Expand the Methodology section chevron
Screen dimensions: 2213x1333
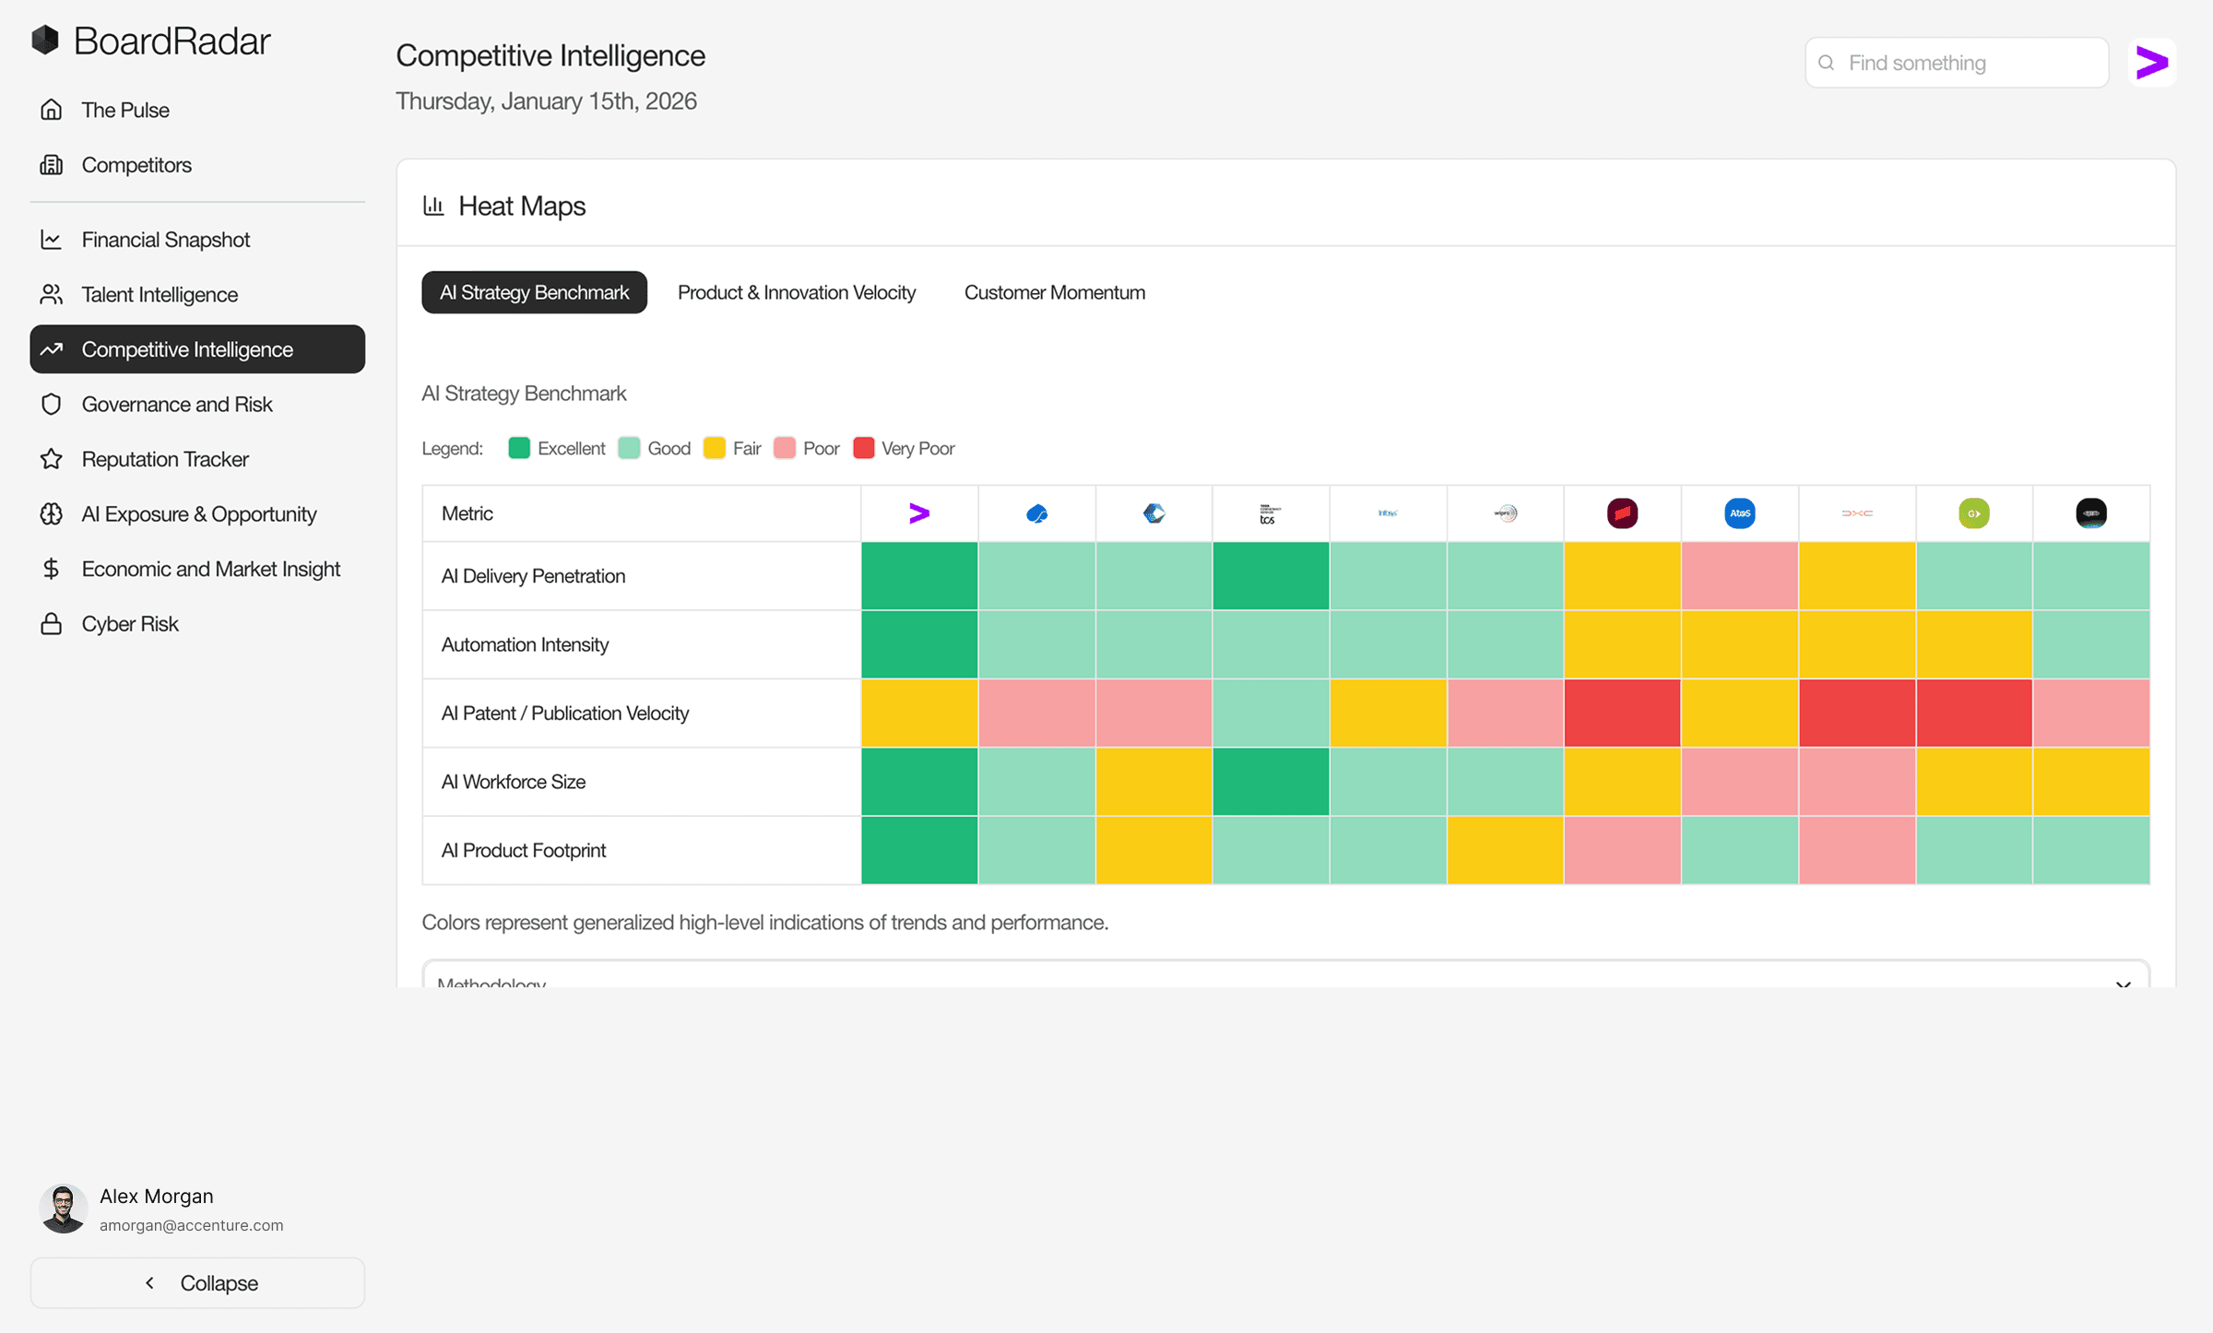point(2123,983)
